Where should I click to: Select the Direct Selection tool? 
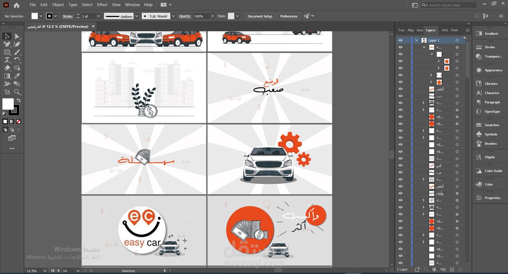(x=17, y=36)
